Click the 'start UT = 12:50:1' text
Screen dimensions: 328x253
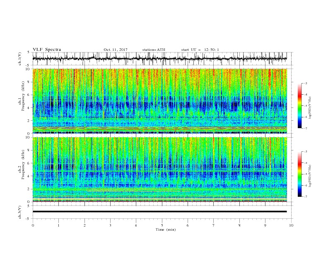200,50
